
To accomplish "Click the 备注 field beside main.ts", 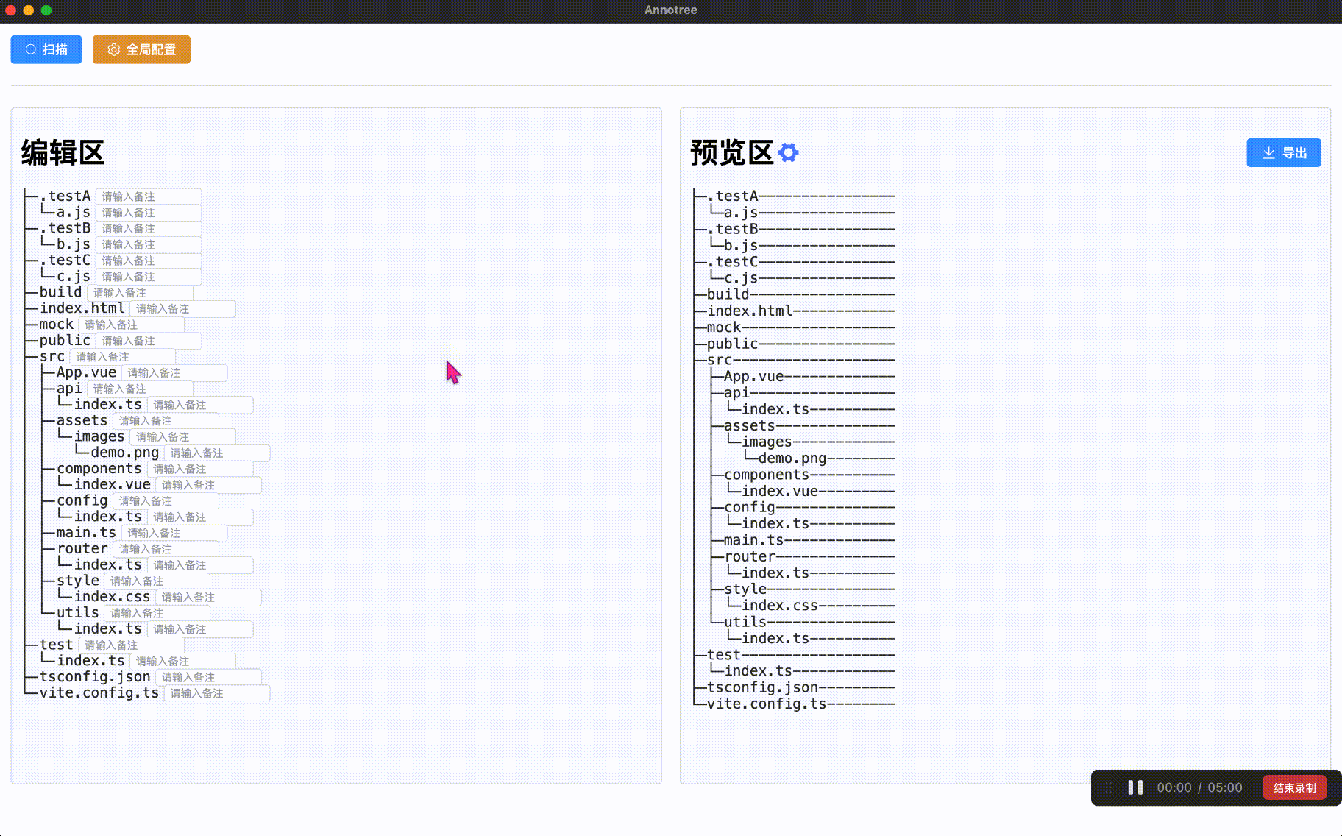I will tap(174, 532).
